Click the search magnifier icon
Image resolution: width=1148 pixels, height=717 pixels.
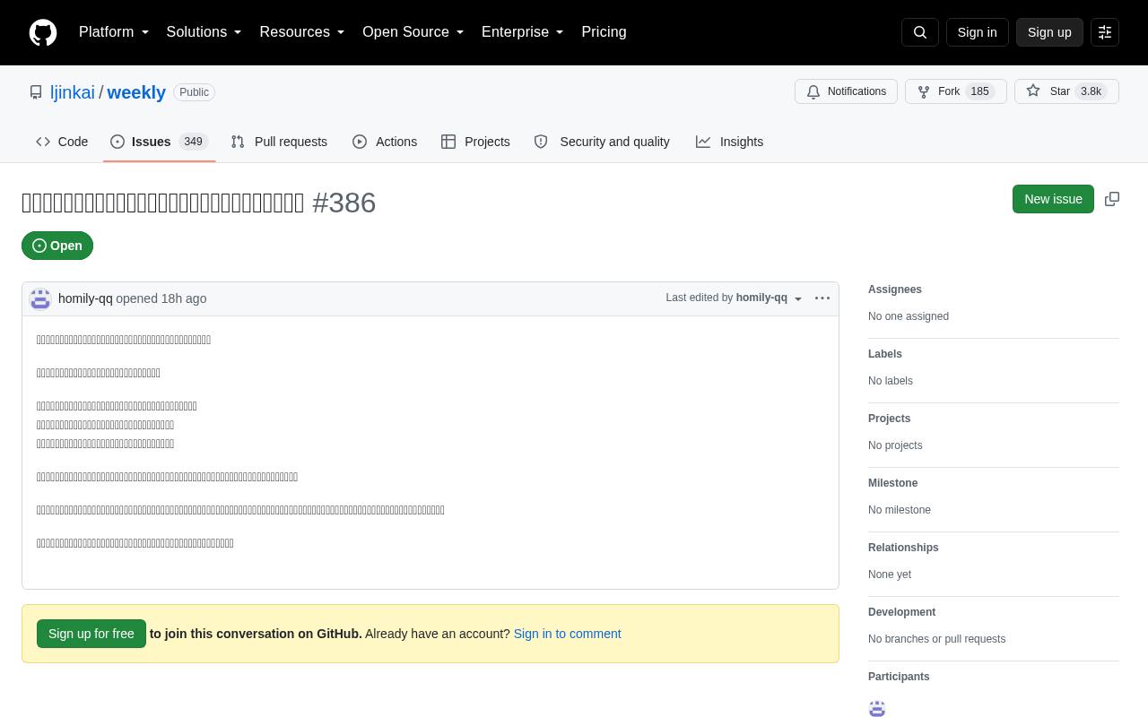(x=920, y=32)
